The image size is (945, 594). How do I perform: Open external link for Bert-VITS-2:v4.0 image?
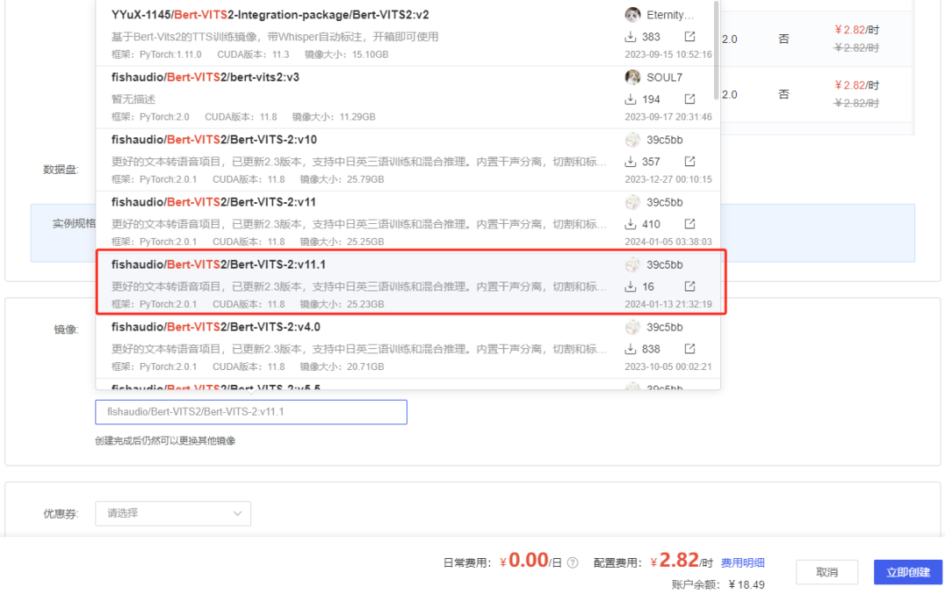(x=690, y=349)
